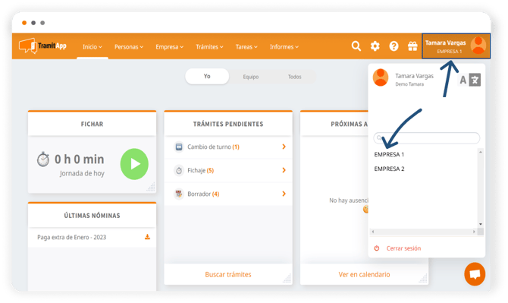Select the Yo tab
This screenshot has height=303, width=508.
207,76
